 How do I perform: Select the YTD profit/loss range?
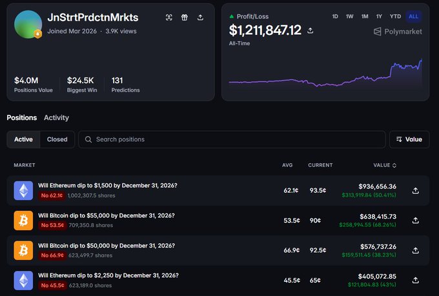coord(395,17)
